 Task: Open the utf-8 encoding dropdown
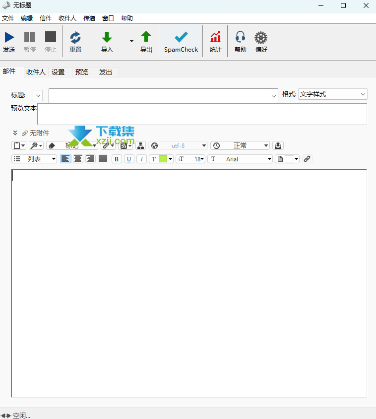pyautogui.click(x=178, y=145)
